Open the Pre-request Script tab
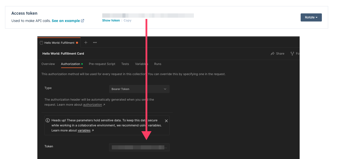 pyautogui.click(x=102, y=64)
